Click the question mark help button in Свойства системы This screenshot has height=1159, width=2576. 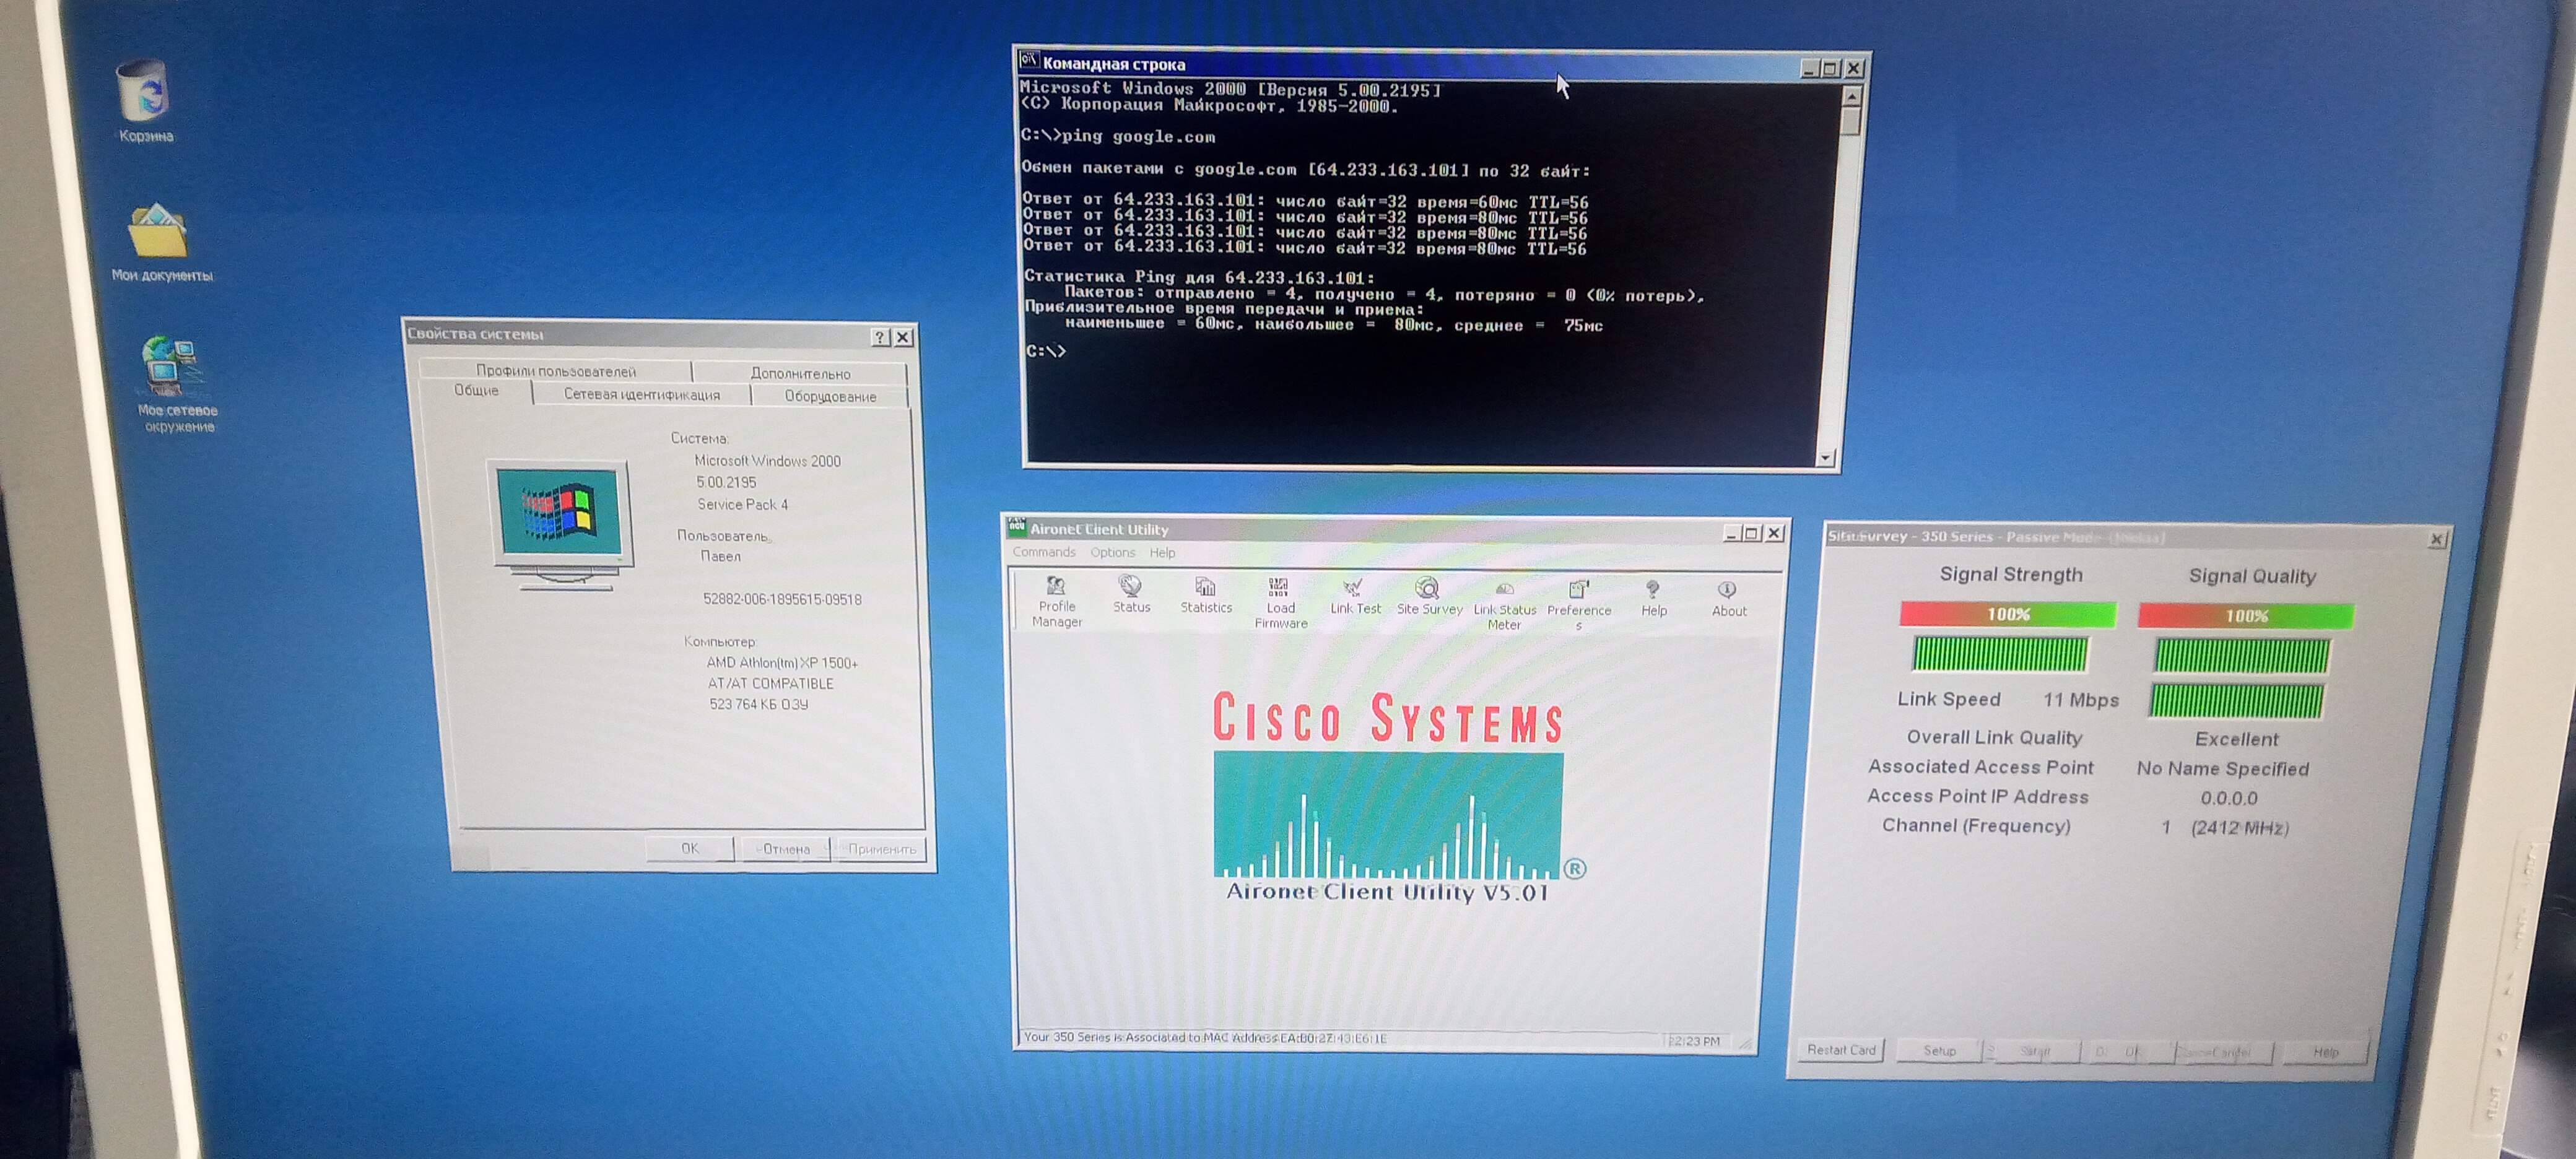click(x=880, y=337)
